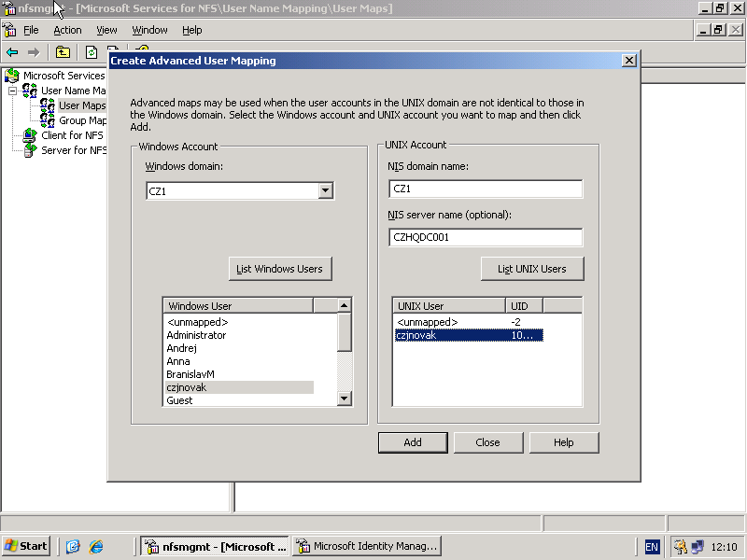Image resolution: width=747 pixels, height=560 pixels.
Task: Select Andrej in Windows User list
Action: (181, 348)
